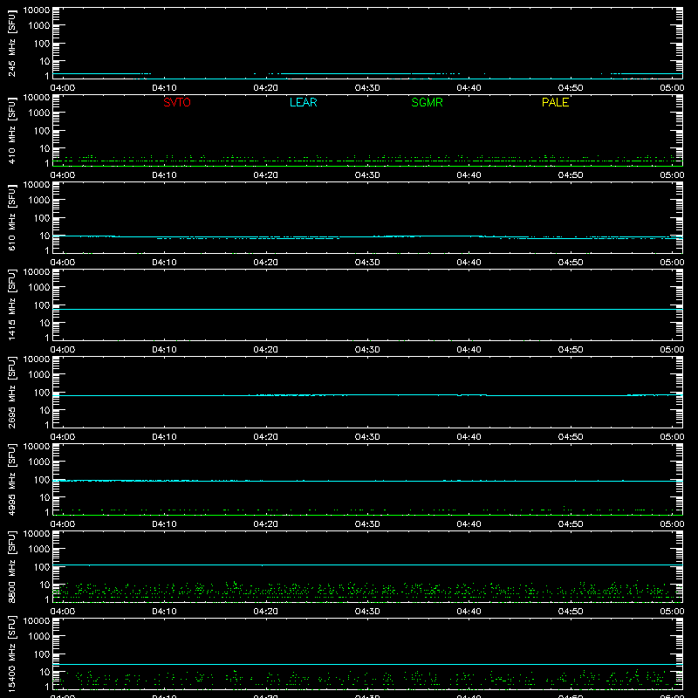Click the 100 tick on the 4995 MHz panel

42,480
